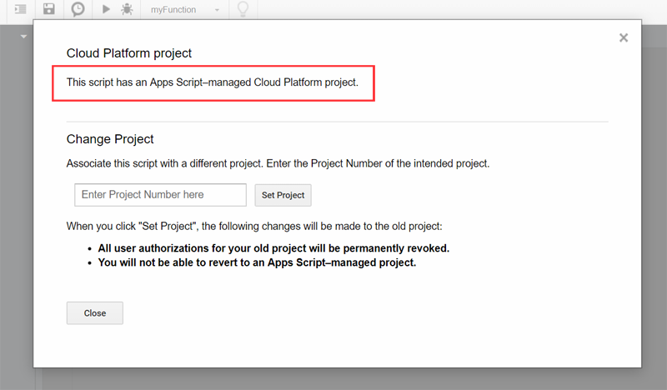Viewport: 667px width, 390px height.
Task: Click the Change Project heading
Action: click(110, 139)
